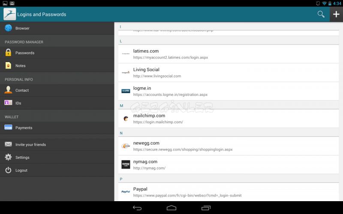Open the latimes.com login entry
This screenshot has width=343, height=214.
pyautogui.click(x=229, y=54)
